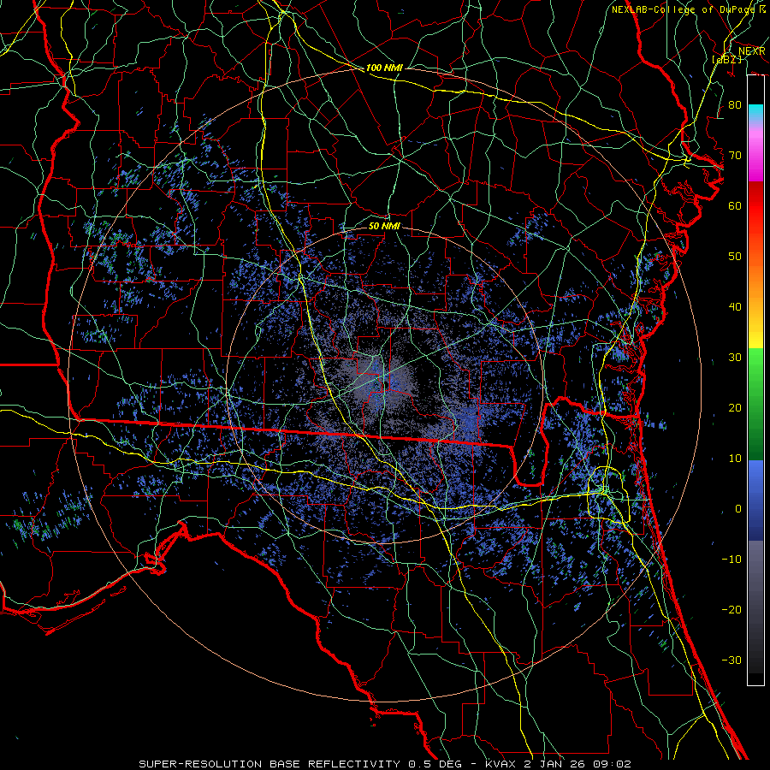Click the green segment of the color bar
Image resolution: width=770 pixels, height=770 pixels.
[x=755, y=404]
